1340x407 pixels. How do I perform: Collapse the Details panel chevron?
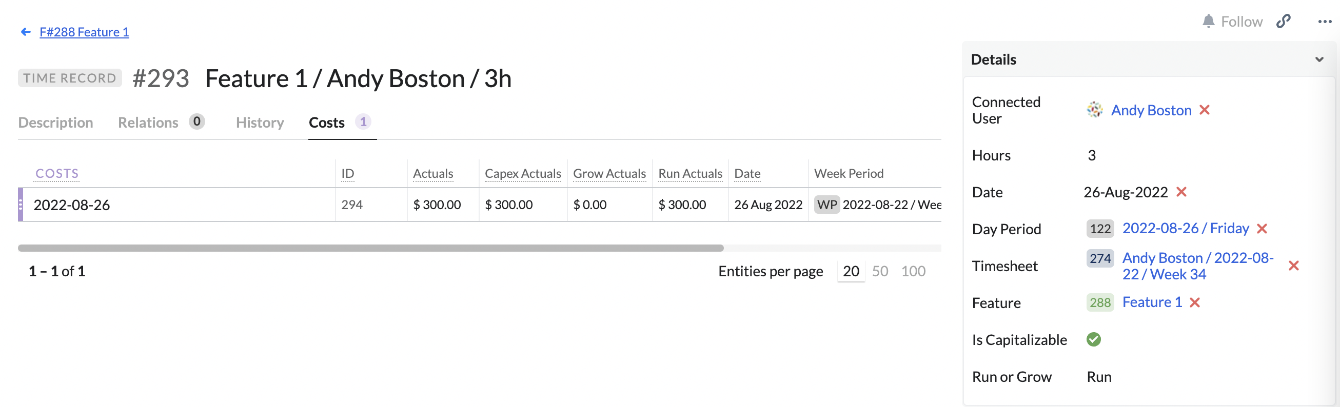[x=1318, y=59]
